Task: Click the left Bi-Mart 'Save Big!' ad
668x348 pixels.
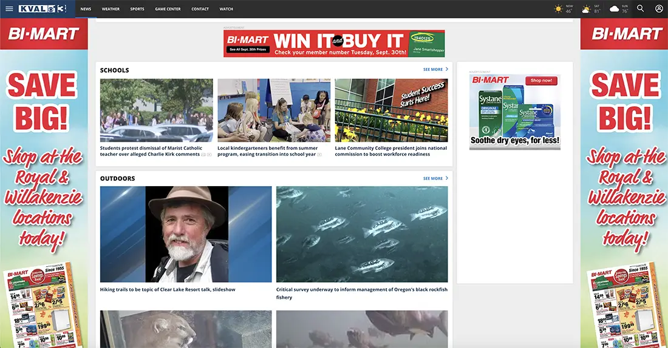Action: tap(44, 183)
